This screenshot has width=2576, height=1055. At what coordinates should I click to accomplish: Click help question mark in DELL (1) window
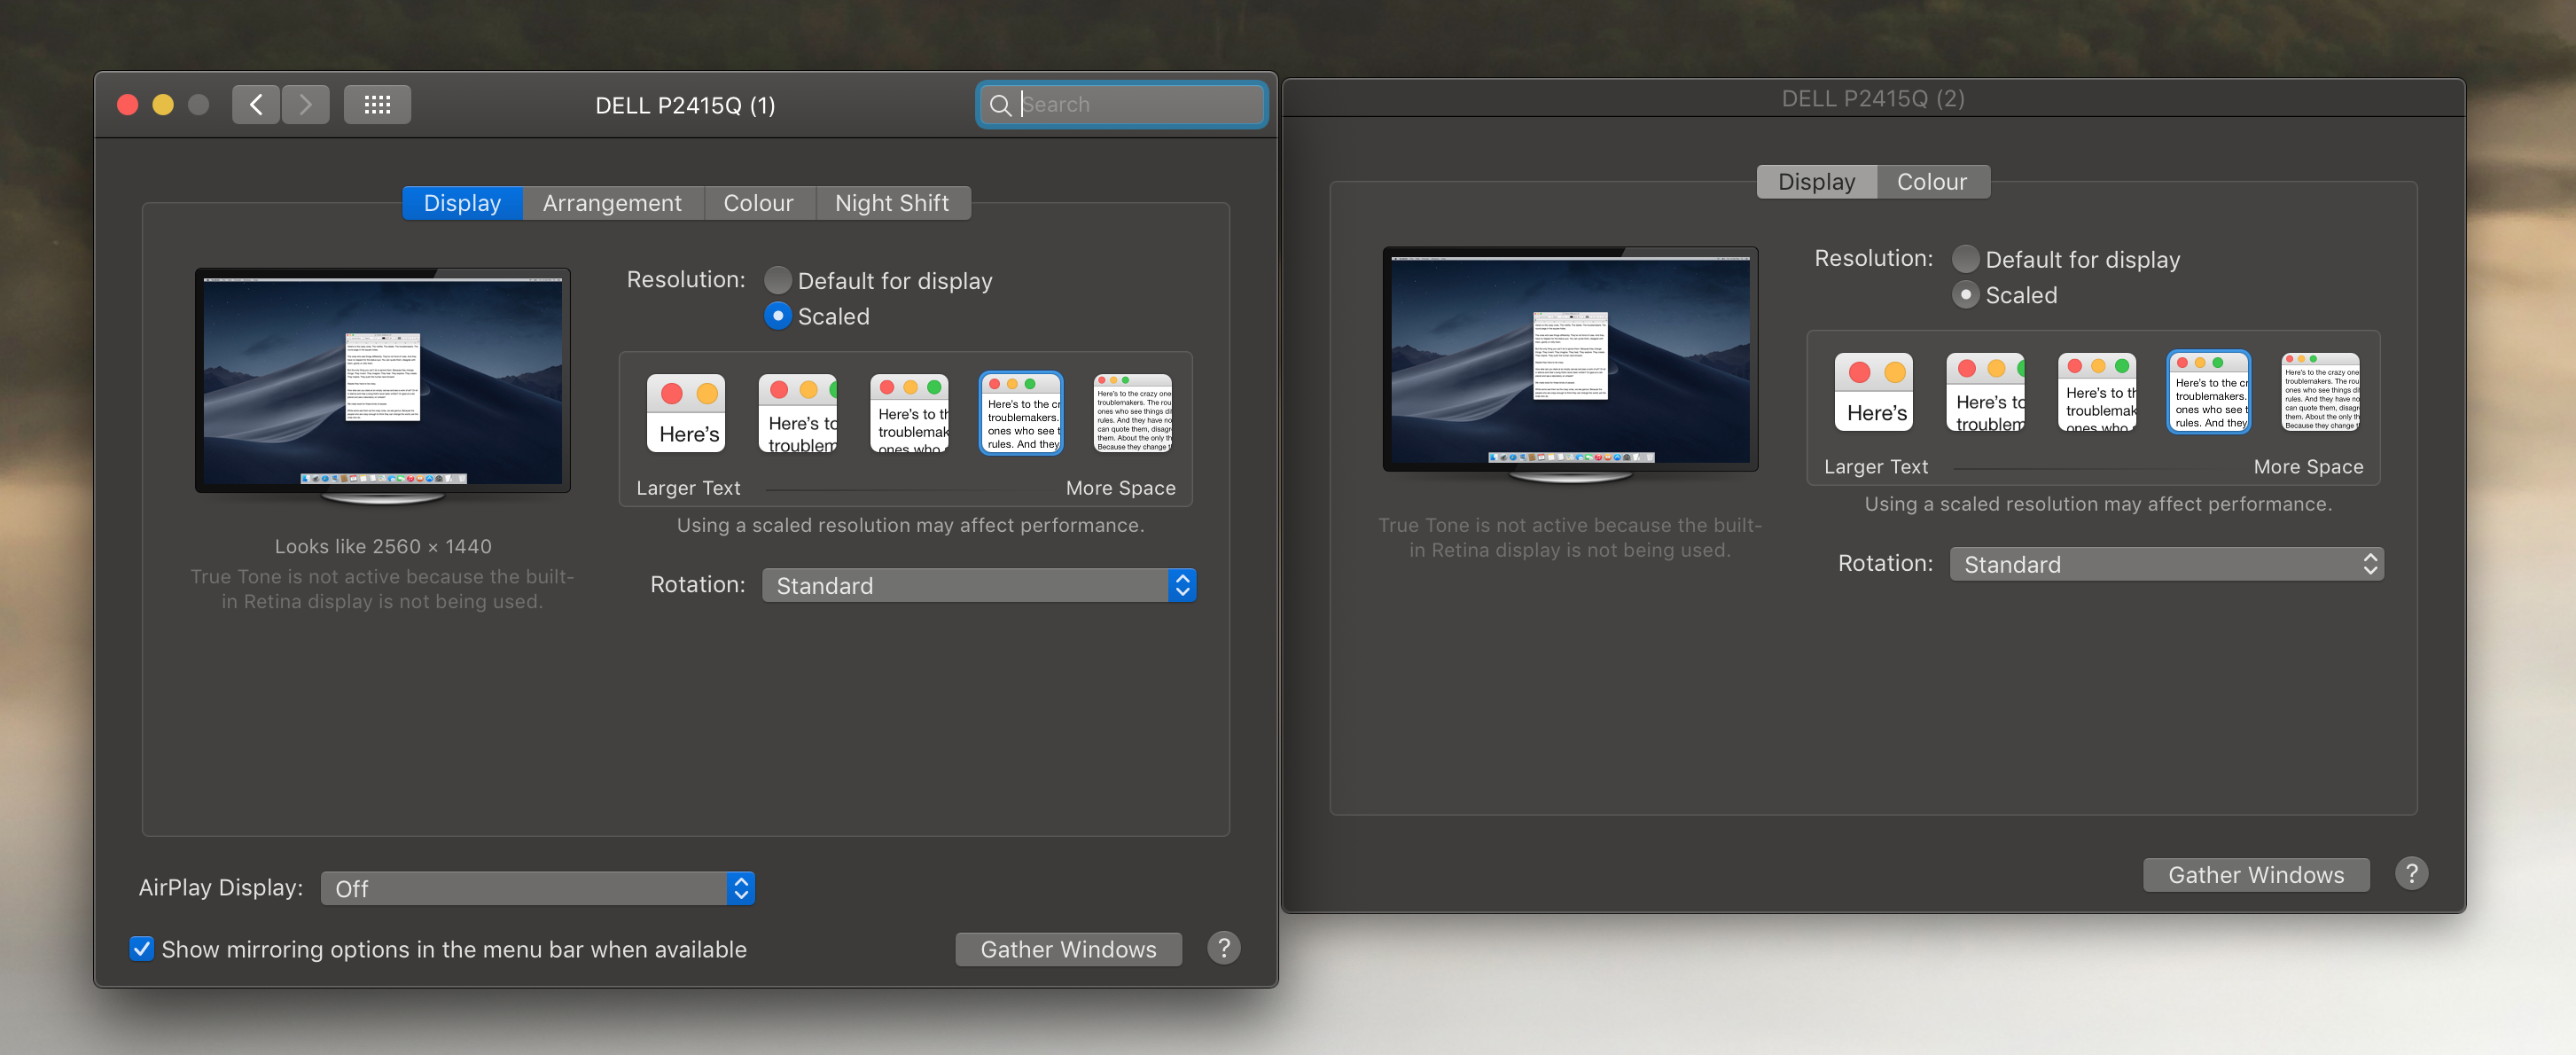(1223, 947)
